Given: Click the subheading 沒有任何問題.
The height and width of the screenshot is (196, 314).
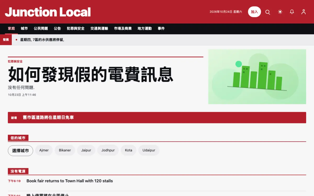Looking at the screenshot, I should [x=21, y=88].
